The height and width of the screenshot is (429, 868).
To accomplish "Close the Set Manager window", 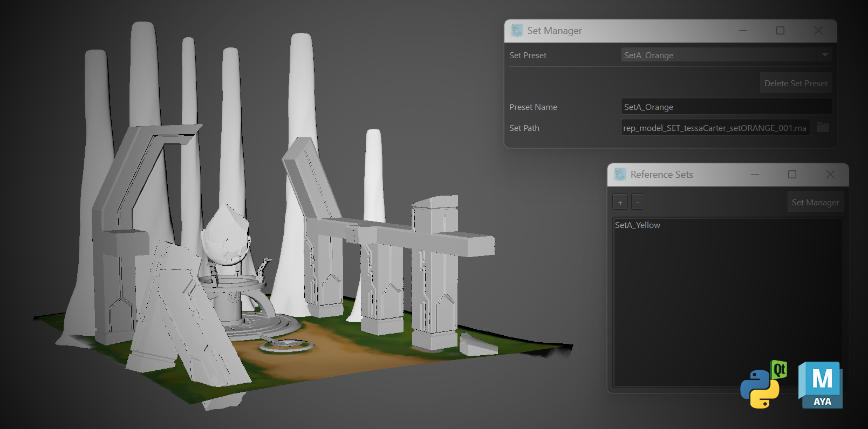I will pyautogui.click(x=818, y=31).
